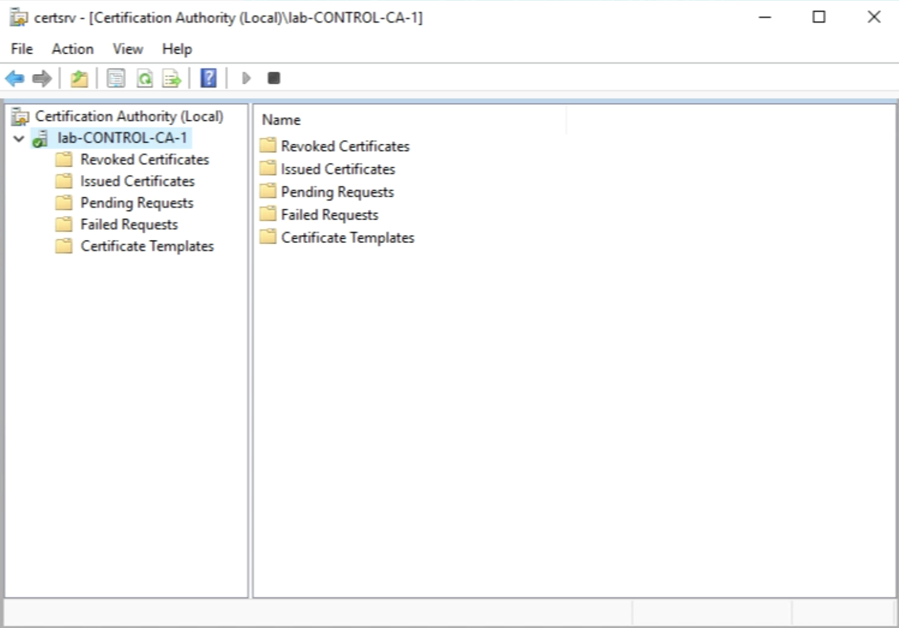Stop the CA service with the stop icon
Screen dimensions: 899x628
274,78
